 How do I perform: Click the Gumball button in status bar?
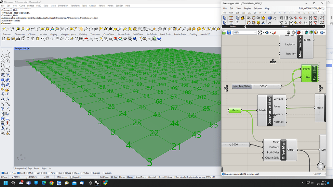tap(152, 177)
